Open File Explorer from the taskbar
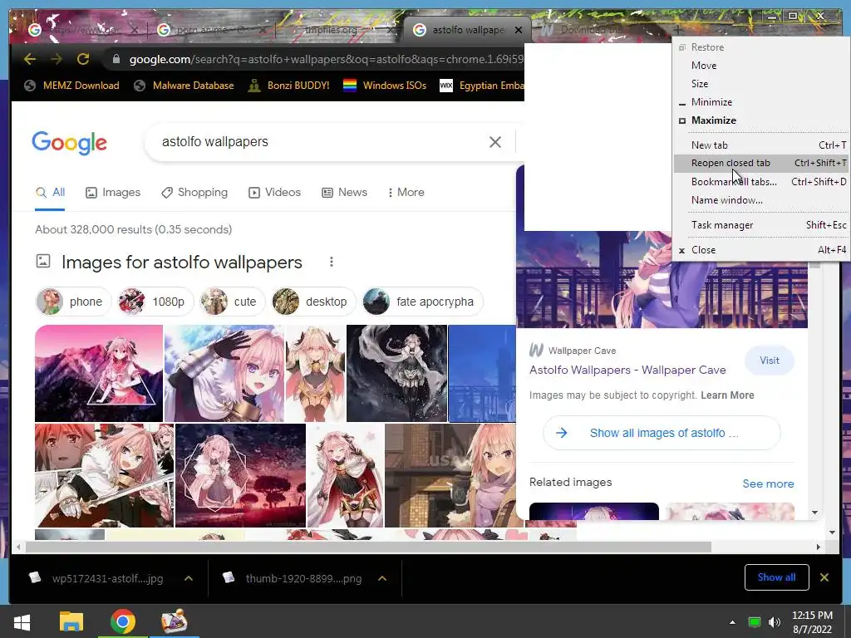Viewport: 851px width, 638px height. click(71, 621)
